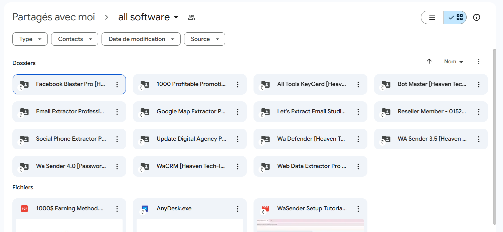
Task: Open more actions for Reseller Member folder
Action: [x=479, y=112]
